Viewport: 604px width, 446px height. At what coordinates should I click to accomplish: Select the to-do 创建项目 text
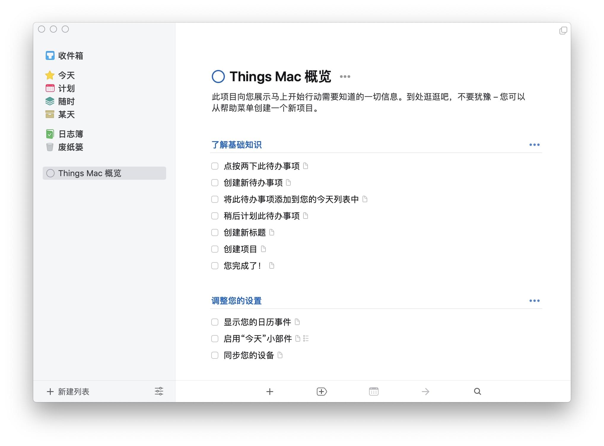click(240, 249)
